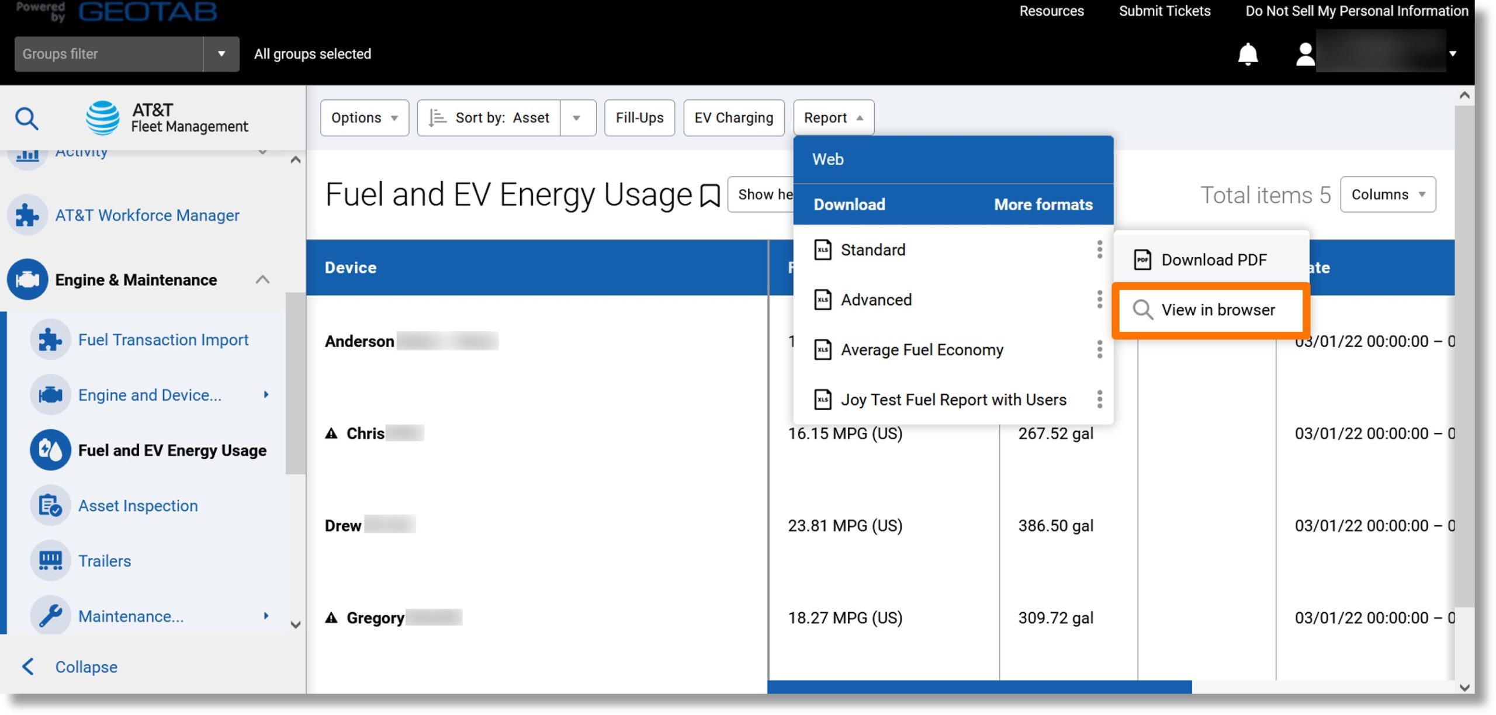Image resolution: width=1496 pixels, height=715 pixels.
Task: Open Trailers page
Action: (105, 561)
